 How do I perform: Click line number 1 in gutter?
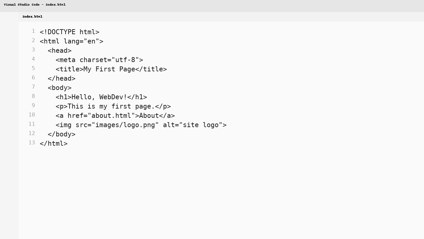click(x=33, y=31)
